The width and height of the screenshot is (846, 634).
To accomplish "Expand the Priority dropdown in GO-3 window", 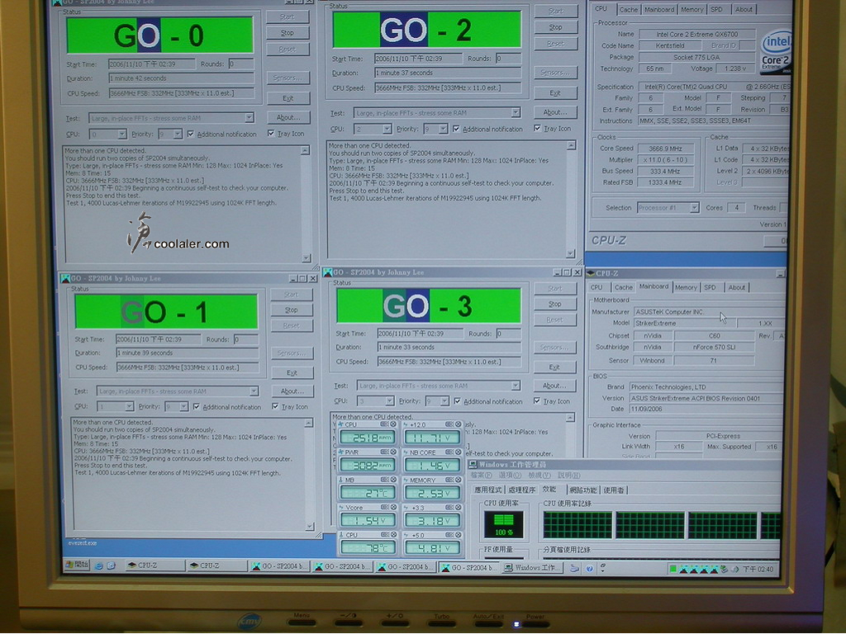I will pyautogui.click(x=444, y=401).
